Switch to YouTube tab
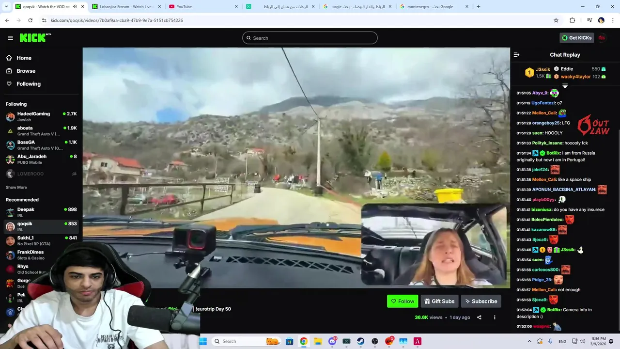 click(x=203, y=7)
